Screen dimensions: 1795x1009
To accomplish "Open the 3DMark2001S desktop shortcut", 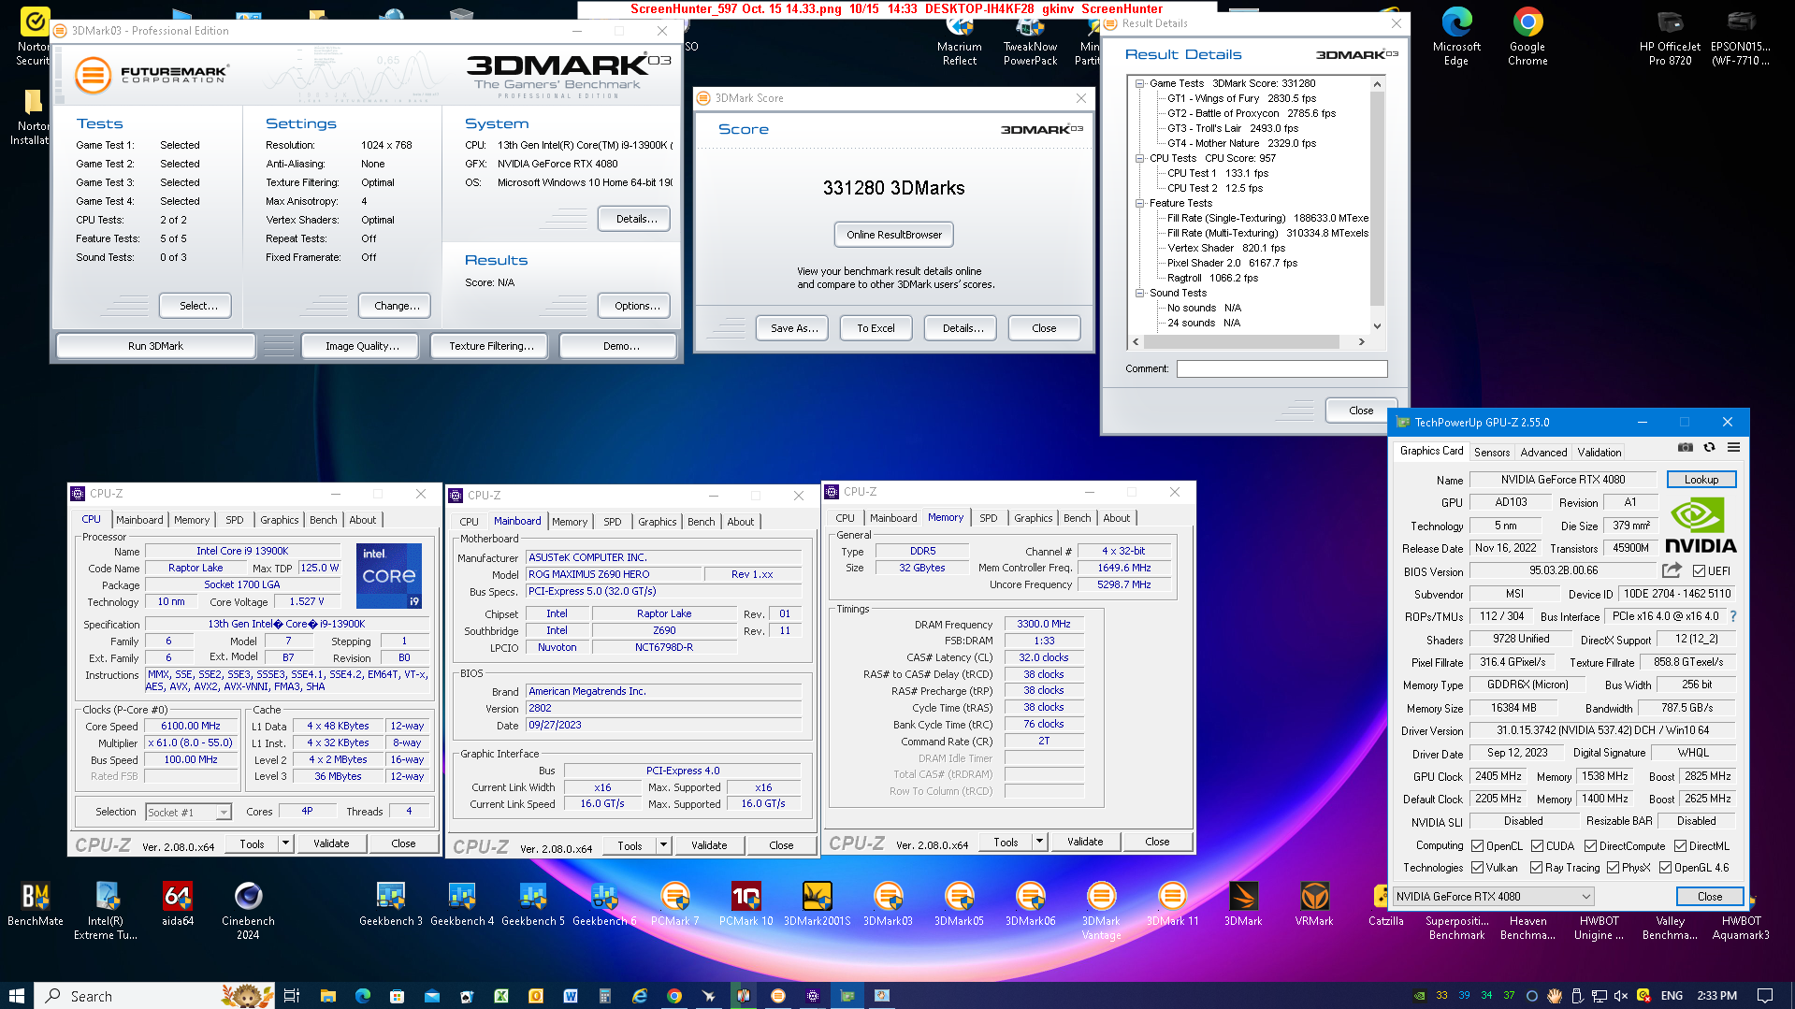I will coord(818,904).
